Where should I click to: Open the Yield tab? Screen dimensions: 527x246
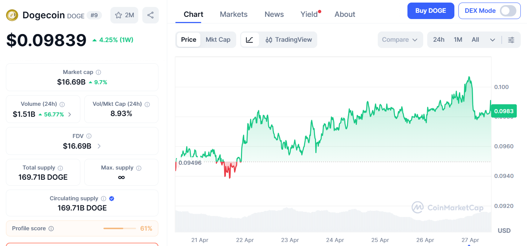tap(309, 14)
